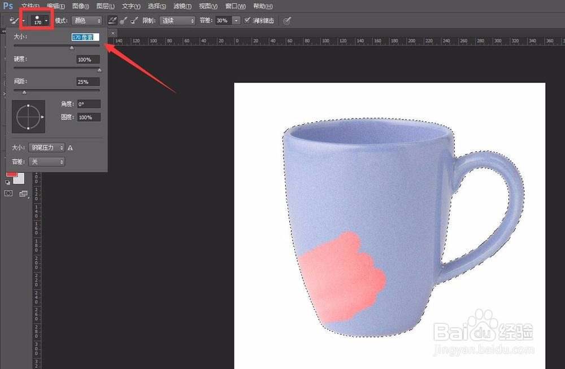Open the 容差 dropdown showing 关
Image resolution: width=565 pixels, height=369 pixels.
tap(46, 161)
